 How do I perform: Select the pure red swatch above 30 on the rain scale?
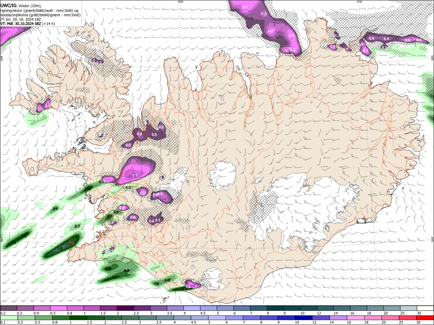point(426,318)
